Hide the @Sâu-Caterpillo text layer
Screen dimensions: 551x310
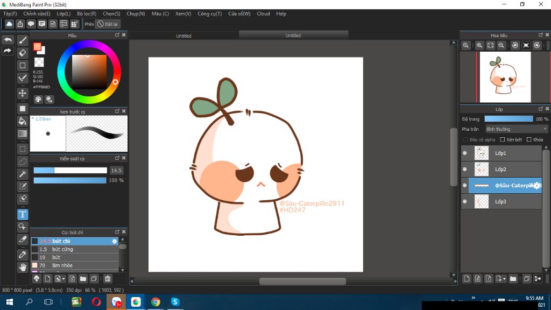click(465, 186)
